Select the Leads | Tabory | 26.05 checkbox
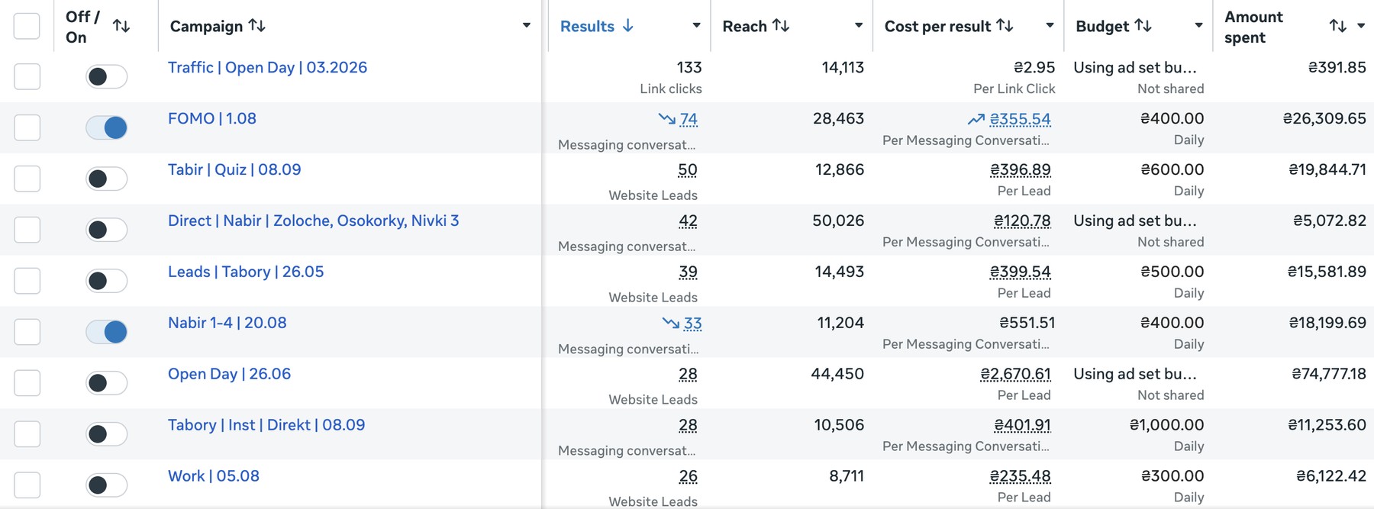1374x509 pixels. (27, 281)
